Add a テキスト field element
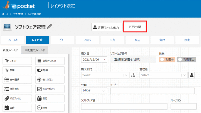Screen dimensions: 201x113 click(17, 61)
